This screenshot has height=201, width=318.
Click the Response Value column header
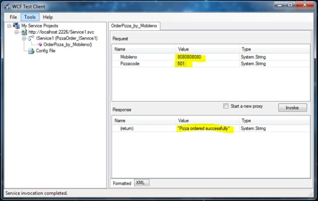pyautogui.click(x=207, y=121)
